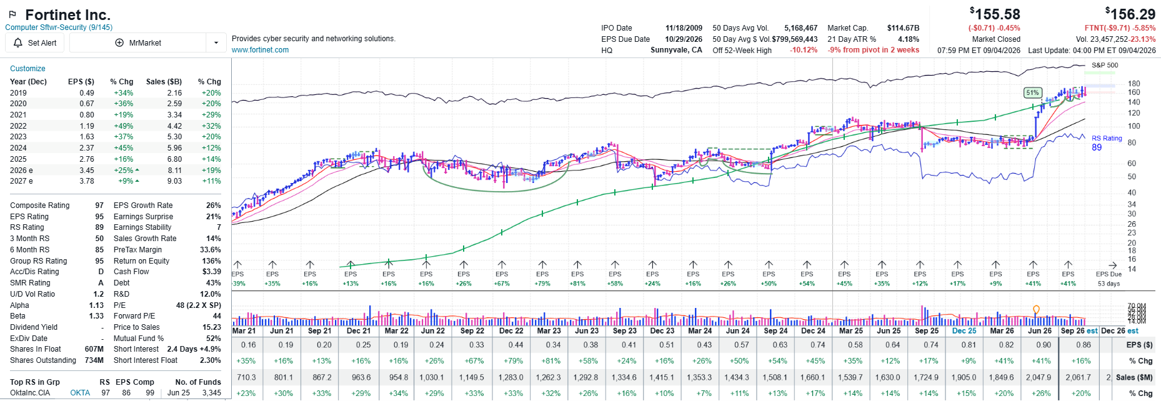Screen dimensions: 1161x401
Task: Click the Sales ($M) row label
Action: (x=1134, y=377)
